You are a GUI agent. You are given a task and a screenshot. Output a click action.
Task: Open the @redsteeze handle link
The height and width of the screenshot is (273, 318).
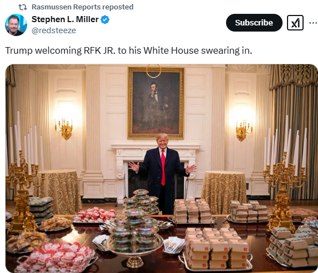(54, 30)
